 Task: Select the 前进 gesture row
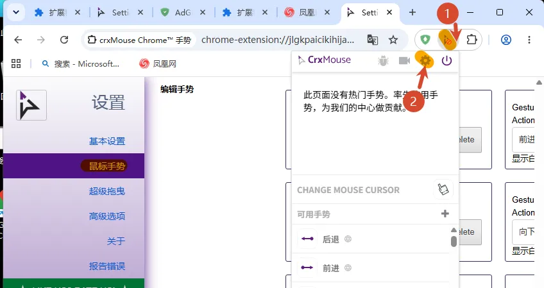coord(371,267)
